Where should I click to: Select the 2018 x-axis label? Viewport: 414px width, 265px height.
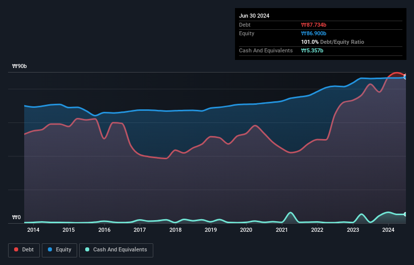[175, 230]
